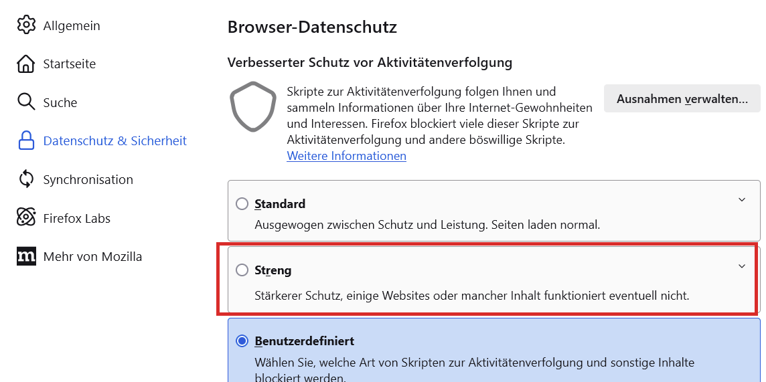Click the 'Ausnahmen verwalten…' button

point(682,99)
